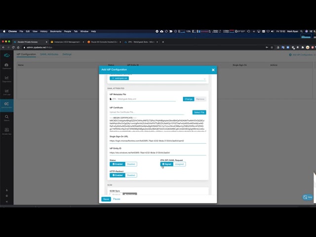The width and height of the screenshot is (316, 237).
Task: Click inside the certificate text area
Action: (158, 124)
